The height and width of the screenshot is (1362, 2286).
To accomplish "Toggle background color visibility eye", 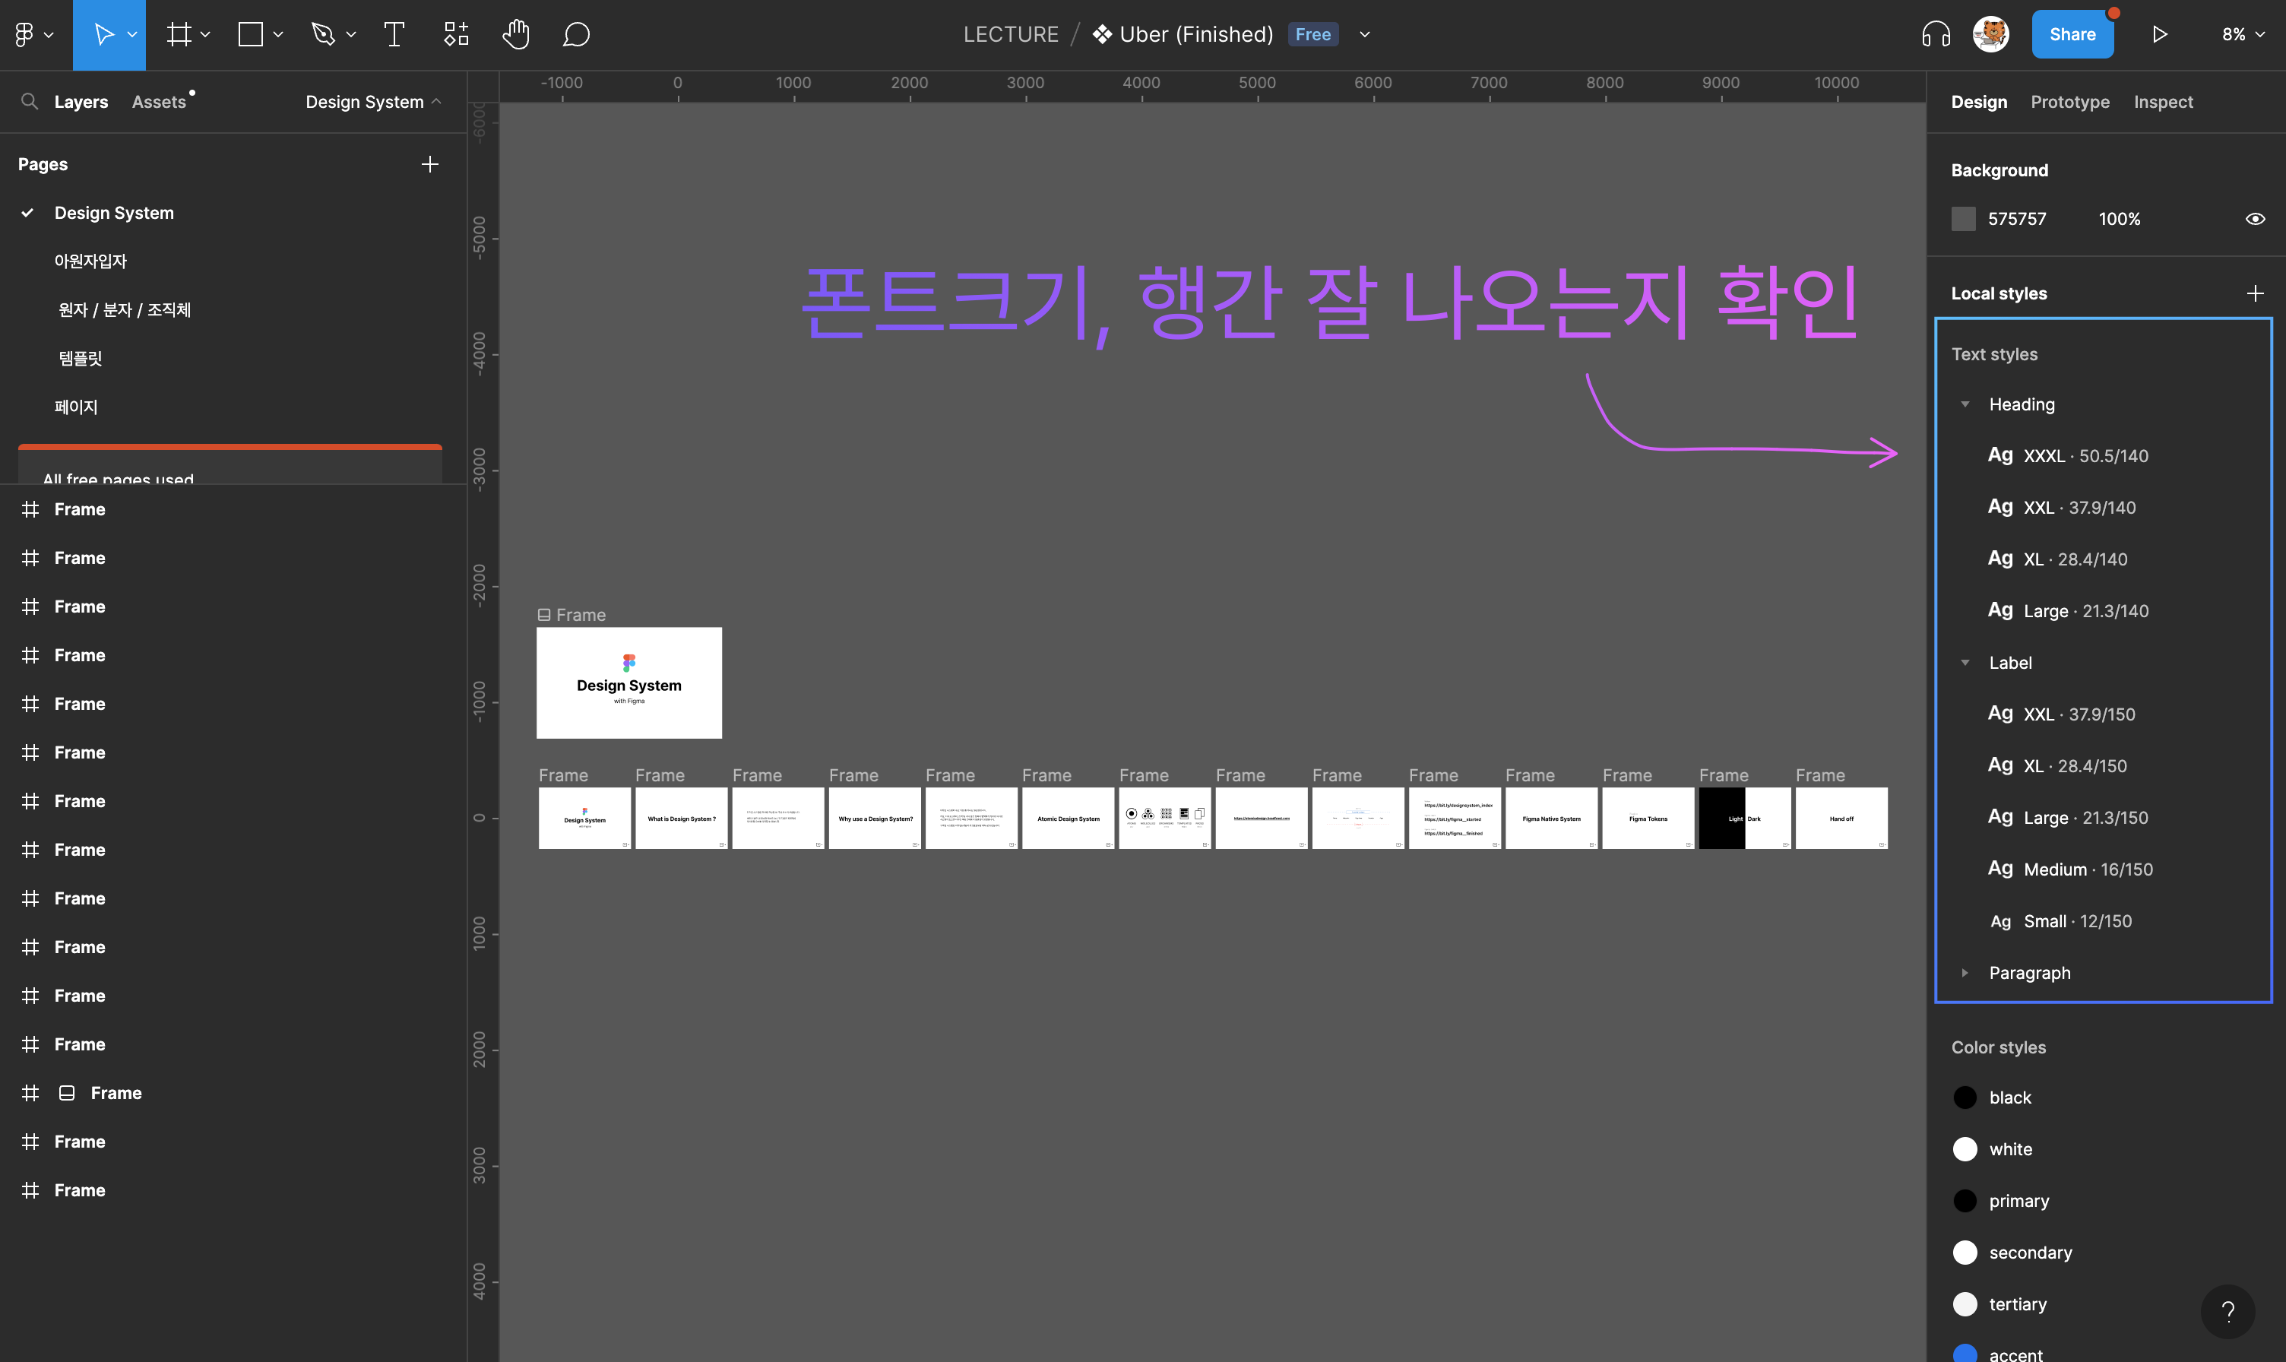I will (x=2255, y=220).
